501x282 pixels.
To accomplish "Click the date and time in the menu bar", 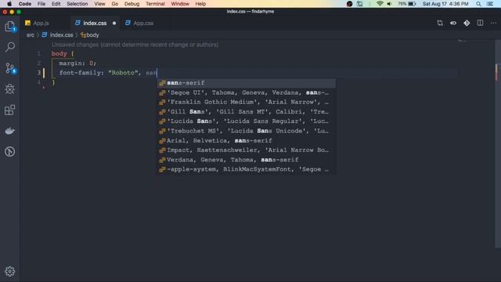I will tap(445, 4).
